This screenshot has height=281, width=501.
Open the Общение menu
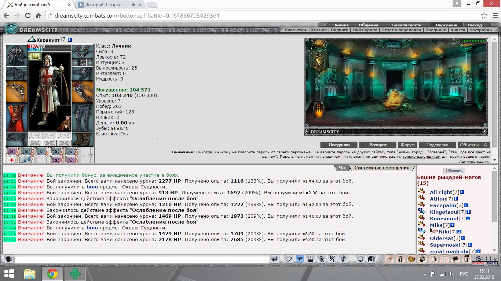[368, 25]
